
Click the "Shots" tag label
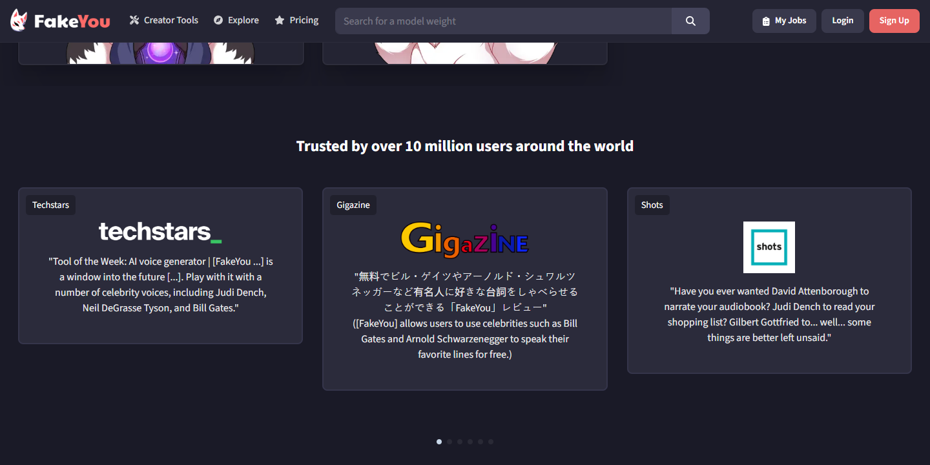[652, 205]
